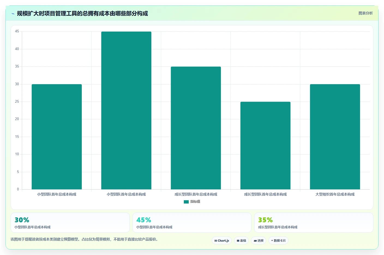Click the y-axis tick label 15
This screenshot has height=255, width=384.
[17, 137]
